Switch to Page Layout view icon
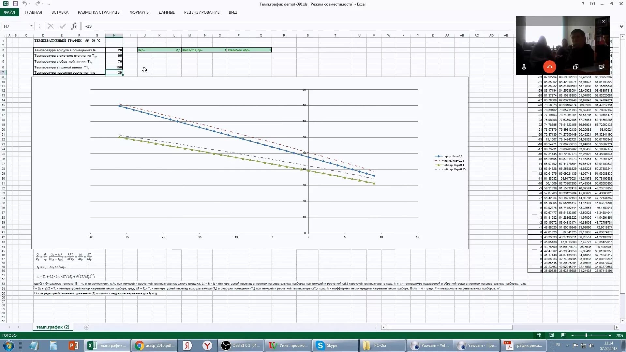The height and width of the screenshot is (352, 626). pos(551,335)
